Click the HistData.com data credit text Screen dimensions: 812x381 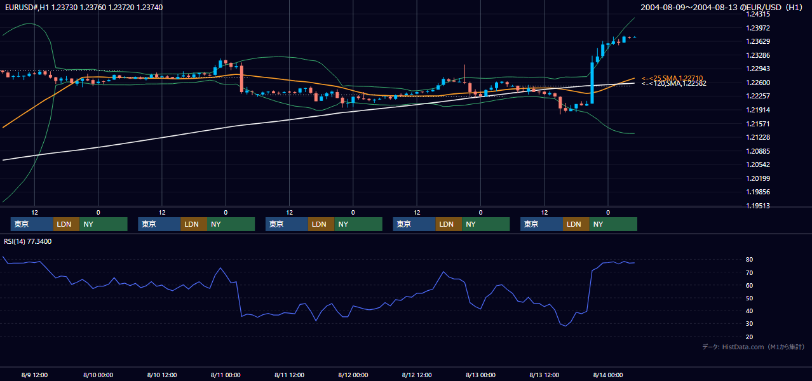753,347
